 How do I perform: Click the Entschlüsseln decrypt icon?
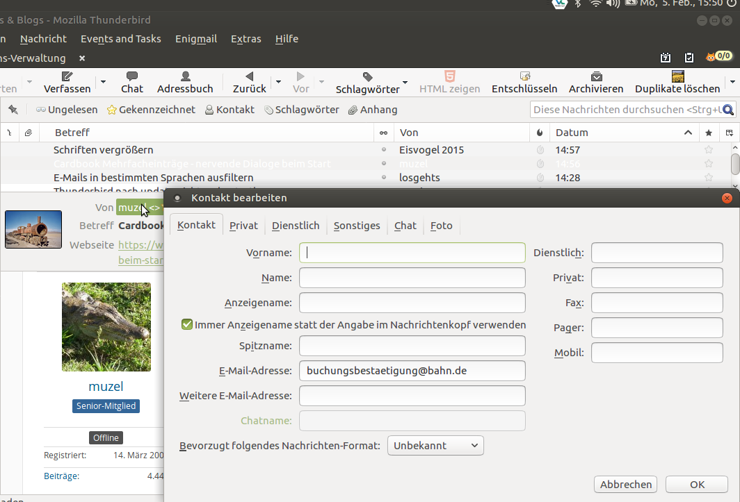click(x=524, y=76)
